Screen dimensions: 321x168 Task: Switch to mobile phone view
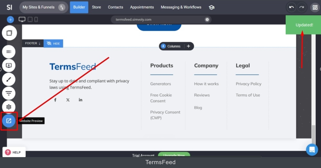click(36, 20)
